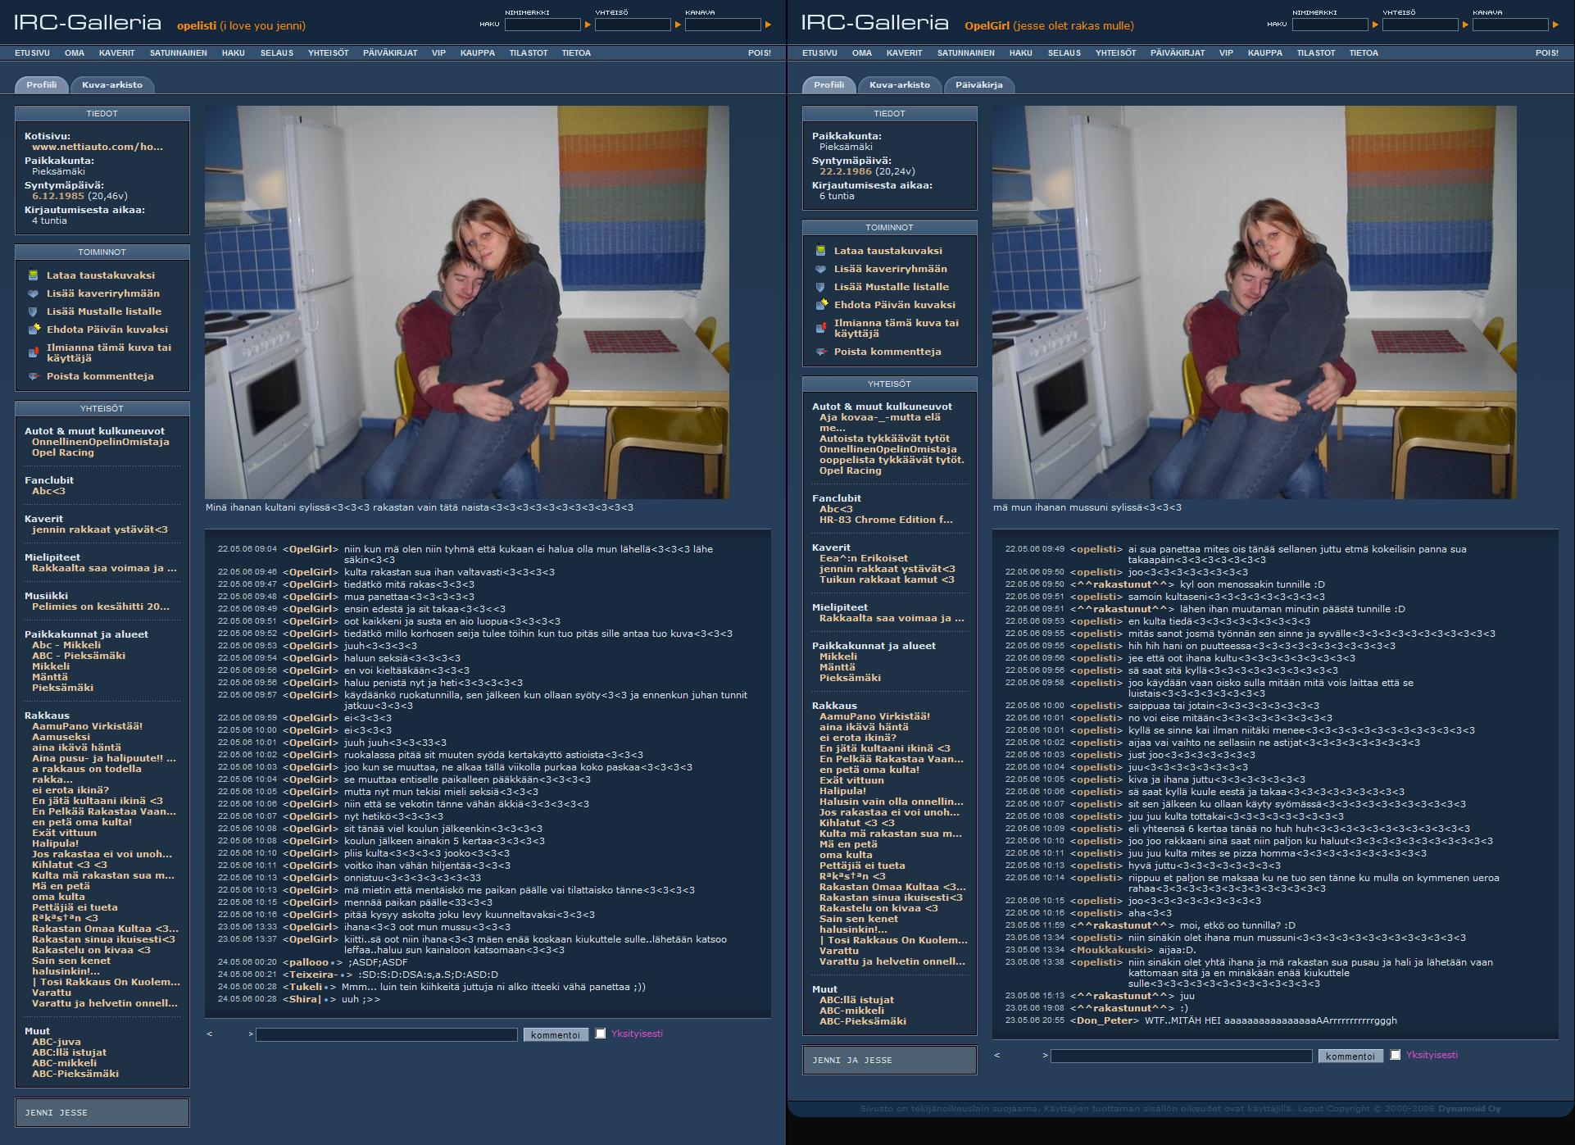Click orange arrow next to left Kanava search
Image resolution: width=1575 pixels, height=1145 pixels.
point(768,25)
